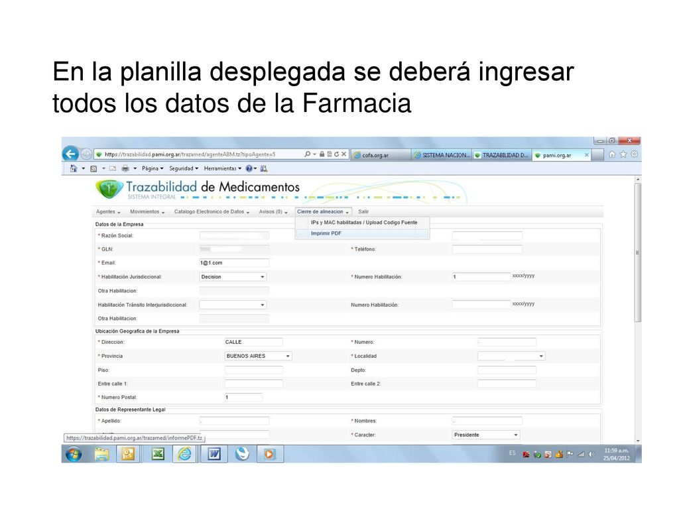This screenshot has height=509, width=679.
Task: Click the Piso input field
Action: click(253, 370)
